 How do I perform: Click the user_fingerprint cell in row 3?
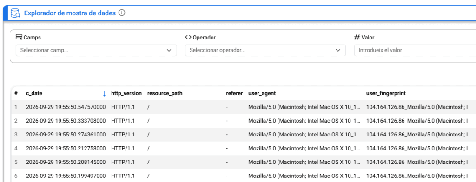click(x=417, y=134)
